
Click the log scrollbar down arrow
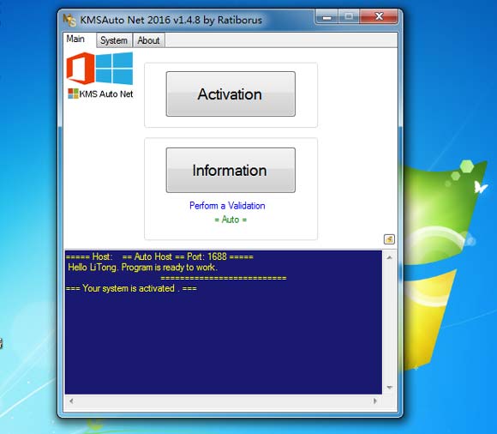pyautogui.click(x=390, y=388)
